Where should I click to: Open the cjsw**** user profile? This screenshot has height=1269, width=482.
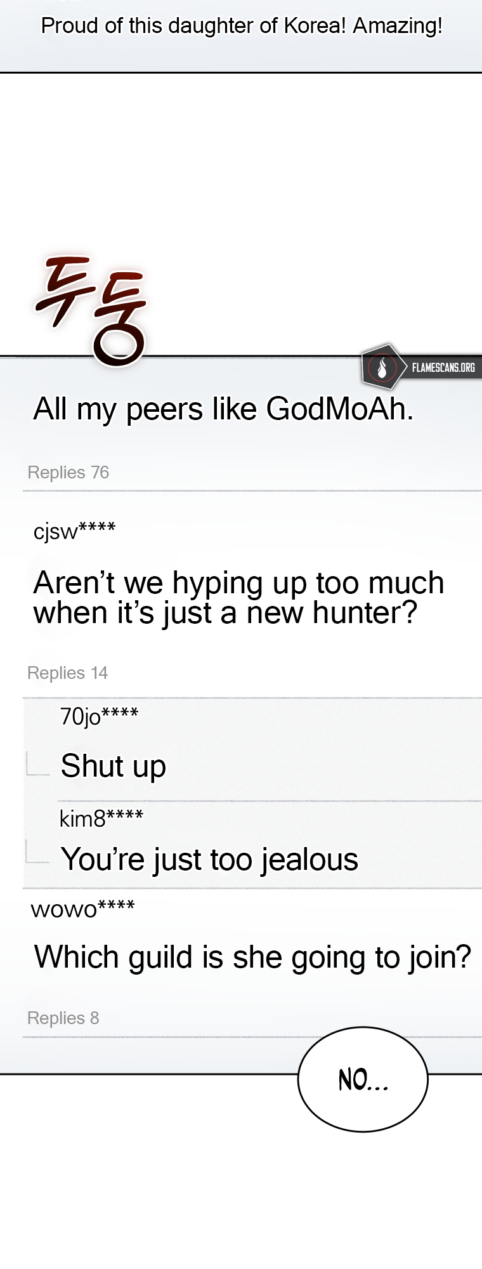coord(74,530)
